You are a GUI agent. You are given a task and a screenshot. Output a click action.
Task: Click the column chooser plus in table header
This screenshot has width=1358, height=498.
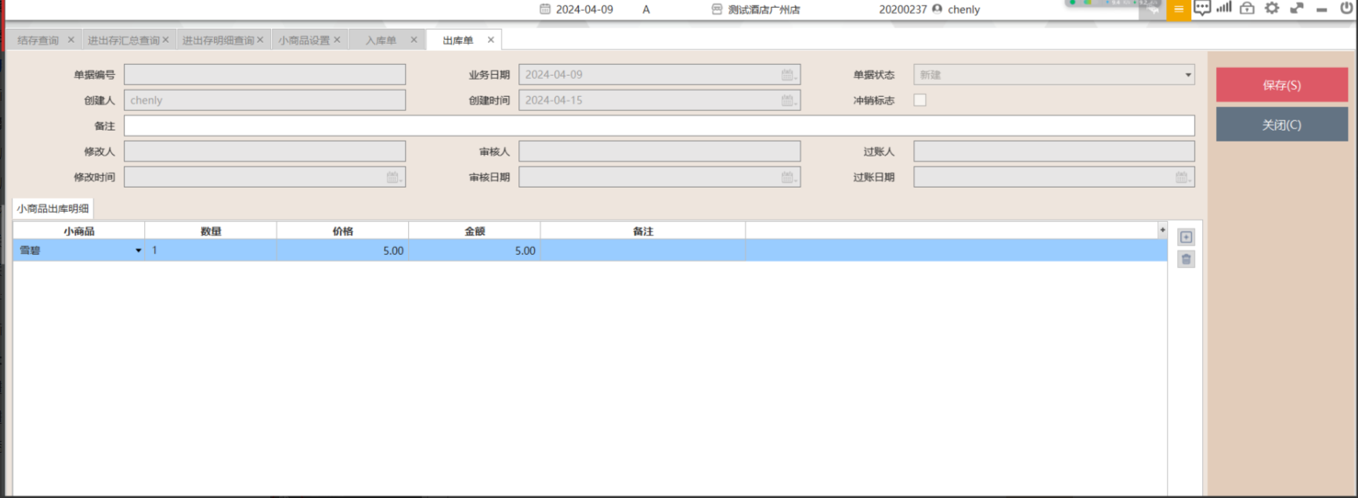[x=1162, y=230]
